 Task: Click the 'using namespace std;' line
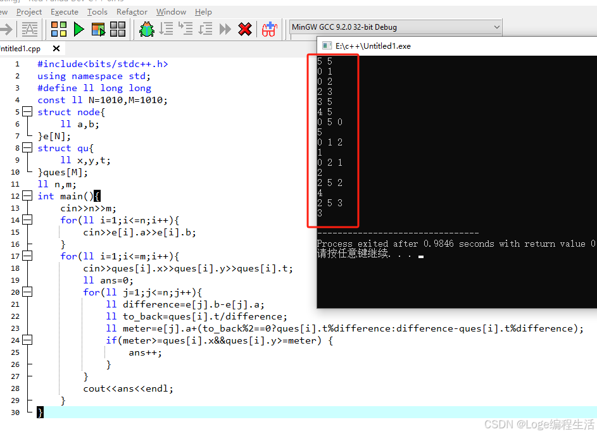tap(94, 76)
